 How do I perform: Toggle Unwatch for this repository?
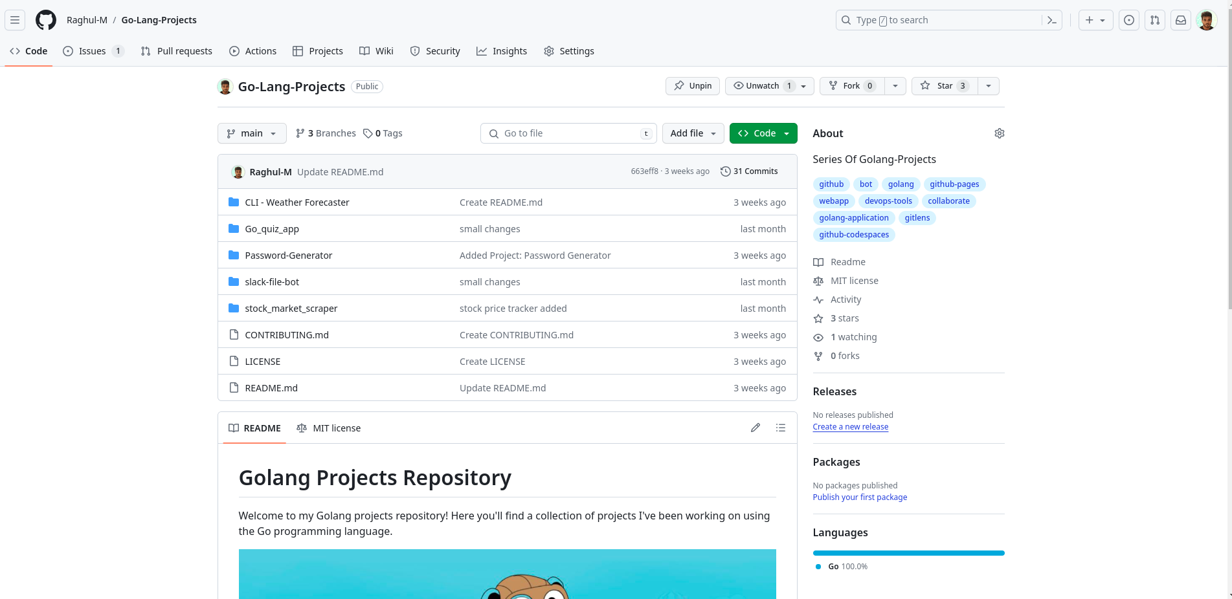point(770,86)
